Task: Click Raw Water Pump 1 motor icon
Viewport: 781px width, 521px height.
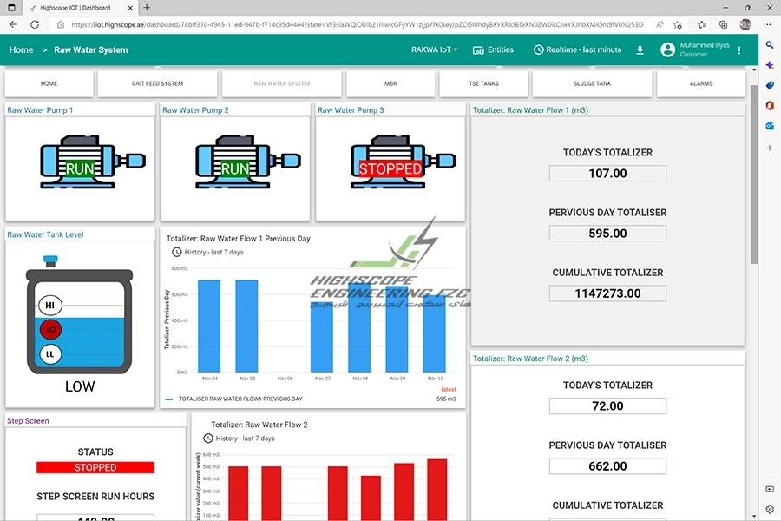Action: point(93,162)
